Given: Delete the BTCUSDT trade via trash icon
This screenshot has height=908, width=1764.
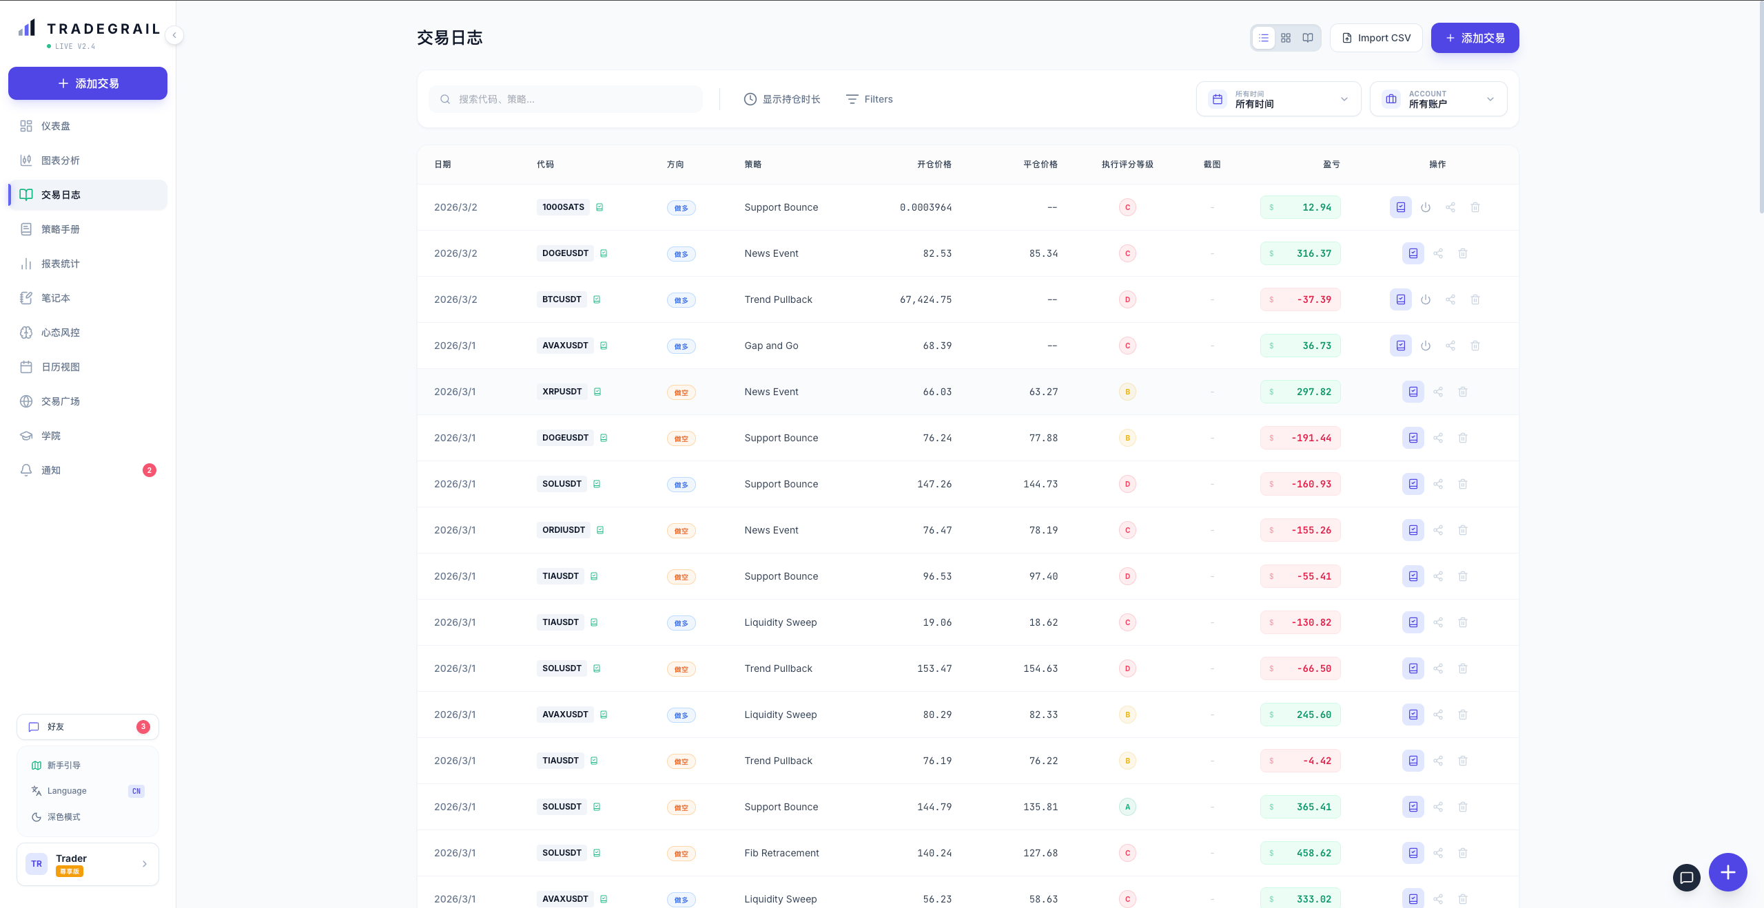Looking at the screenshot, I should click(x=1475, y=299).
